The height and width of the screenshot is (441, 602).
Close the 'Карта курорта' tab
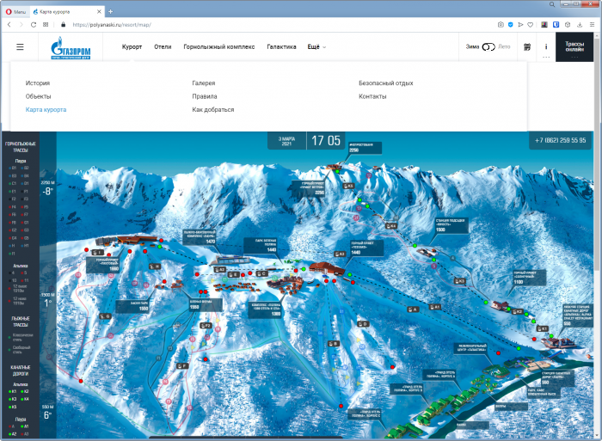(x=99, y=11)
